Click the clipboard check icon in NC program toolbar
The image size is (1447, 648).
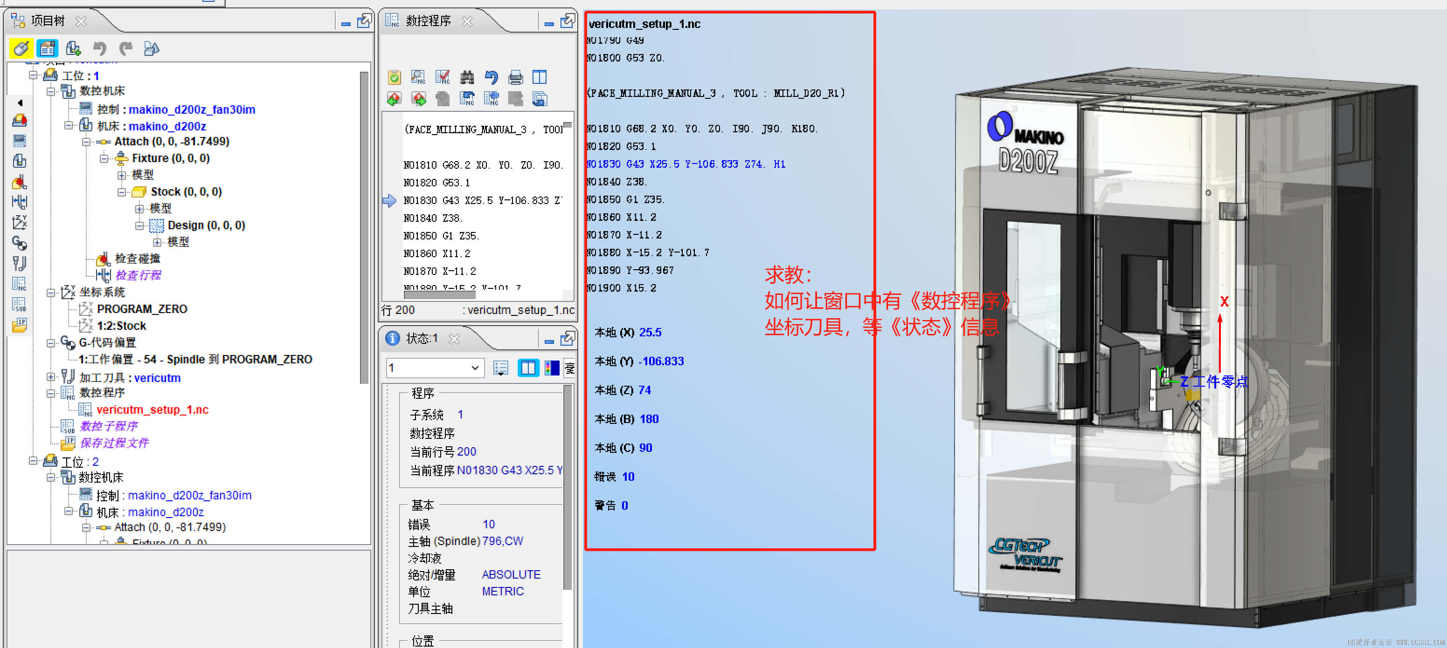(395, 77)
